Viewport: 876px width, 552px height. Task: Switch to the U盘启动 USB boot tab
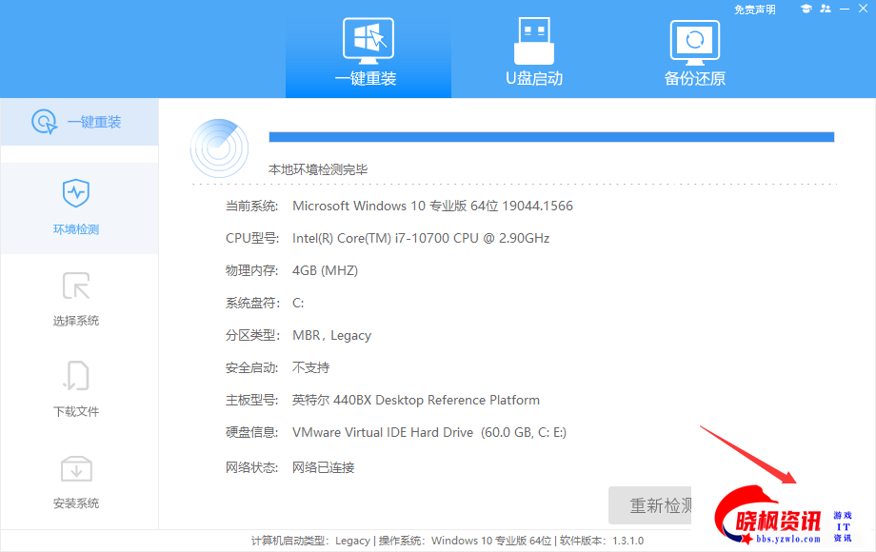point(533,51)
